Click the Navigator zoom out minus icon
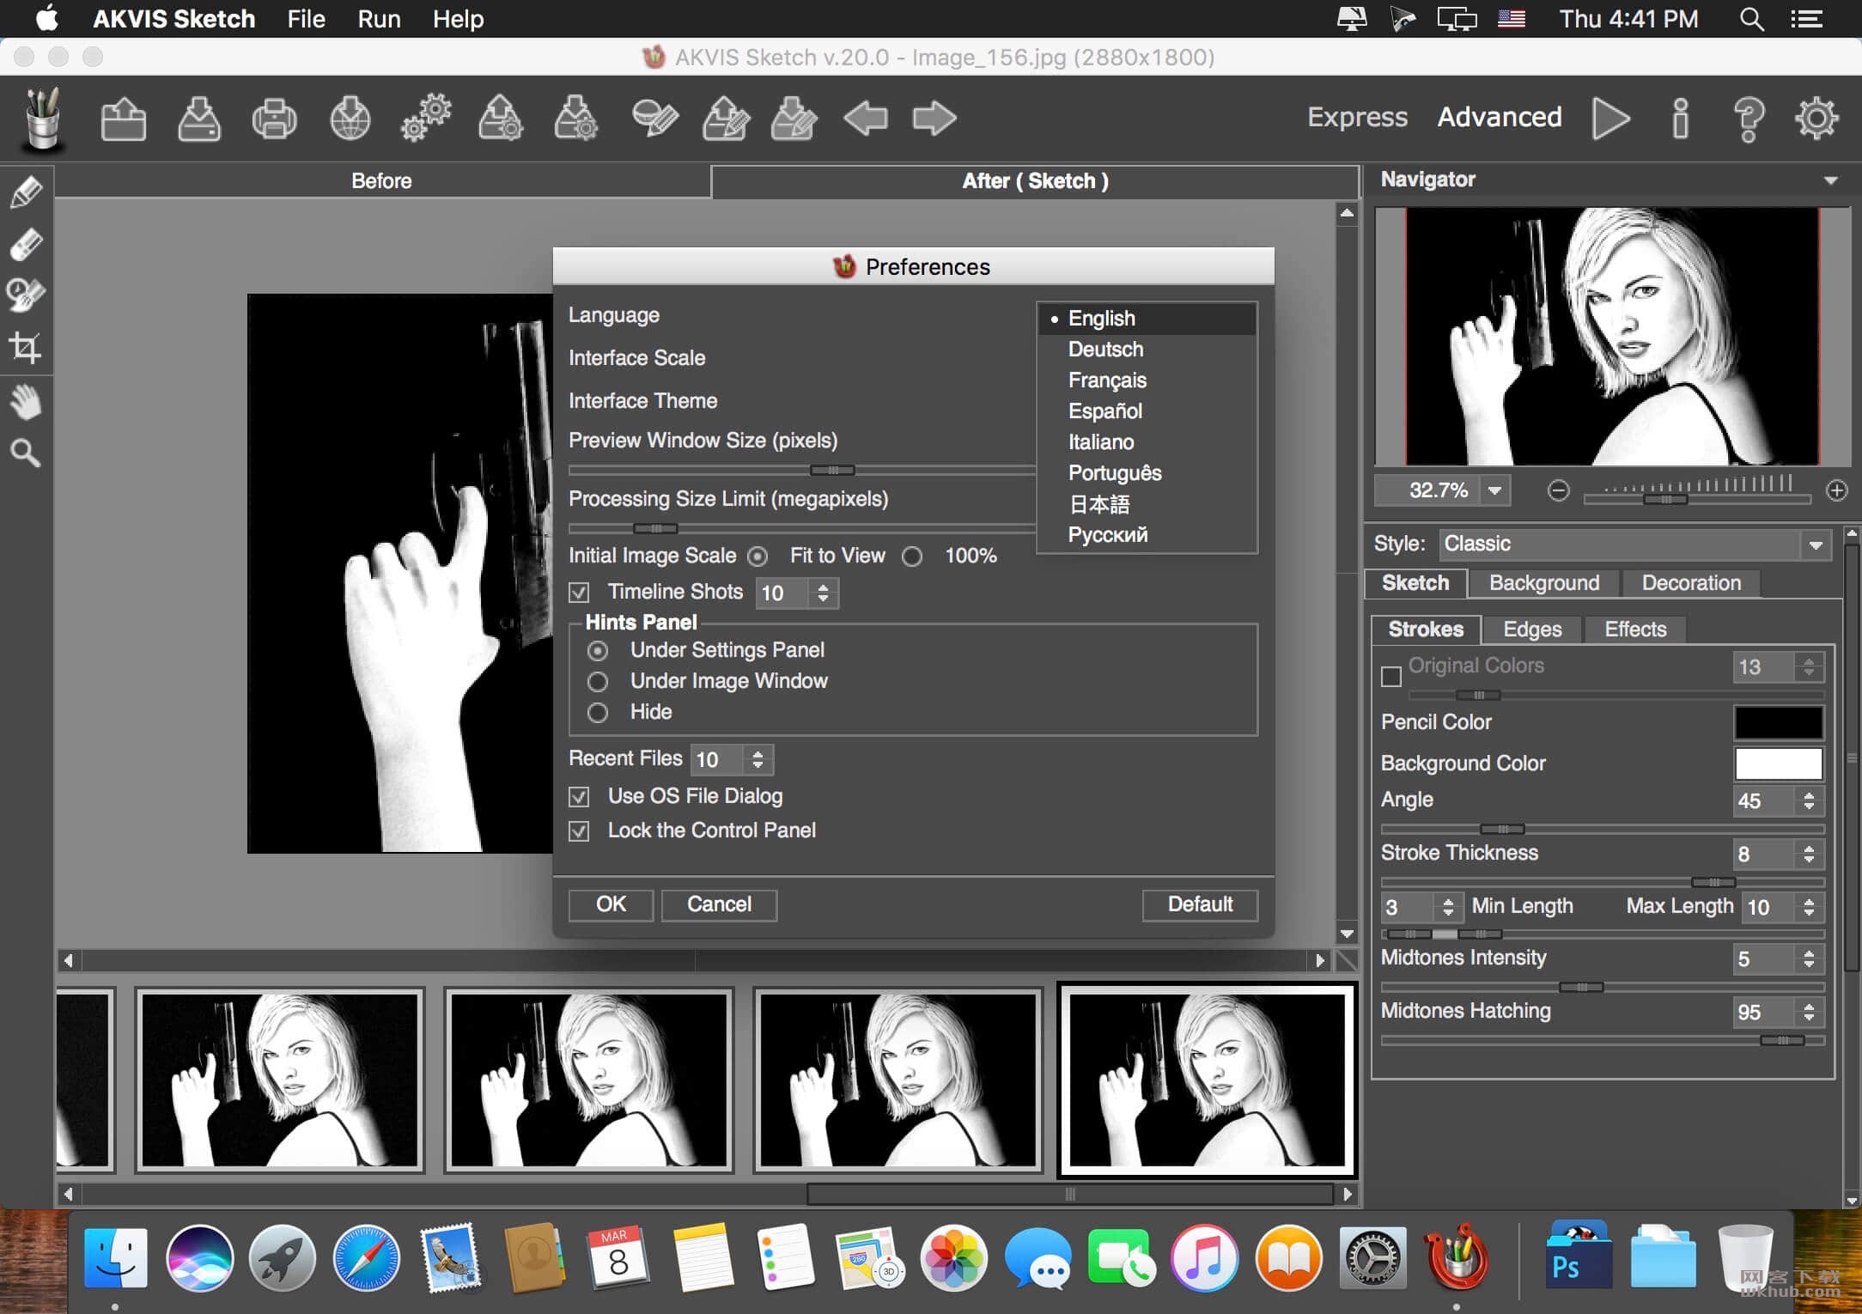 click(x=1559, y=490)
